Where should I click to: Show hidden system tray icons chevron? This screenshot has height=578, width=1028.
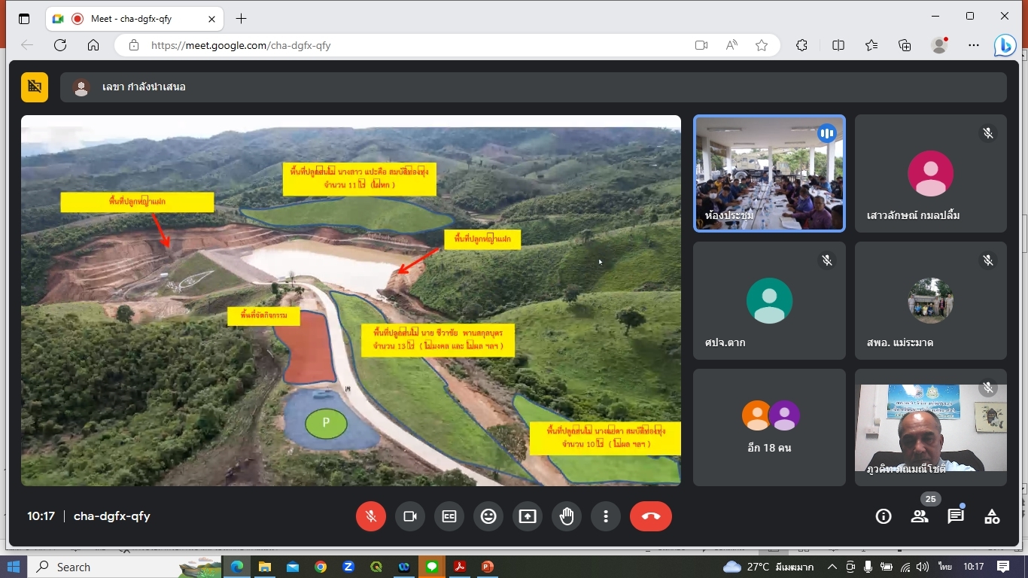(832, 567)
